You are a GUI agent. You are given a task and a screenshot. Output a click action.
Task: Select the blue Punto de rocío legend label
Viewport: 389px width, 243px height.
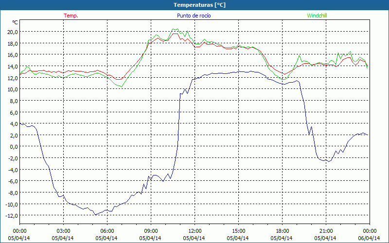(194, 16)
